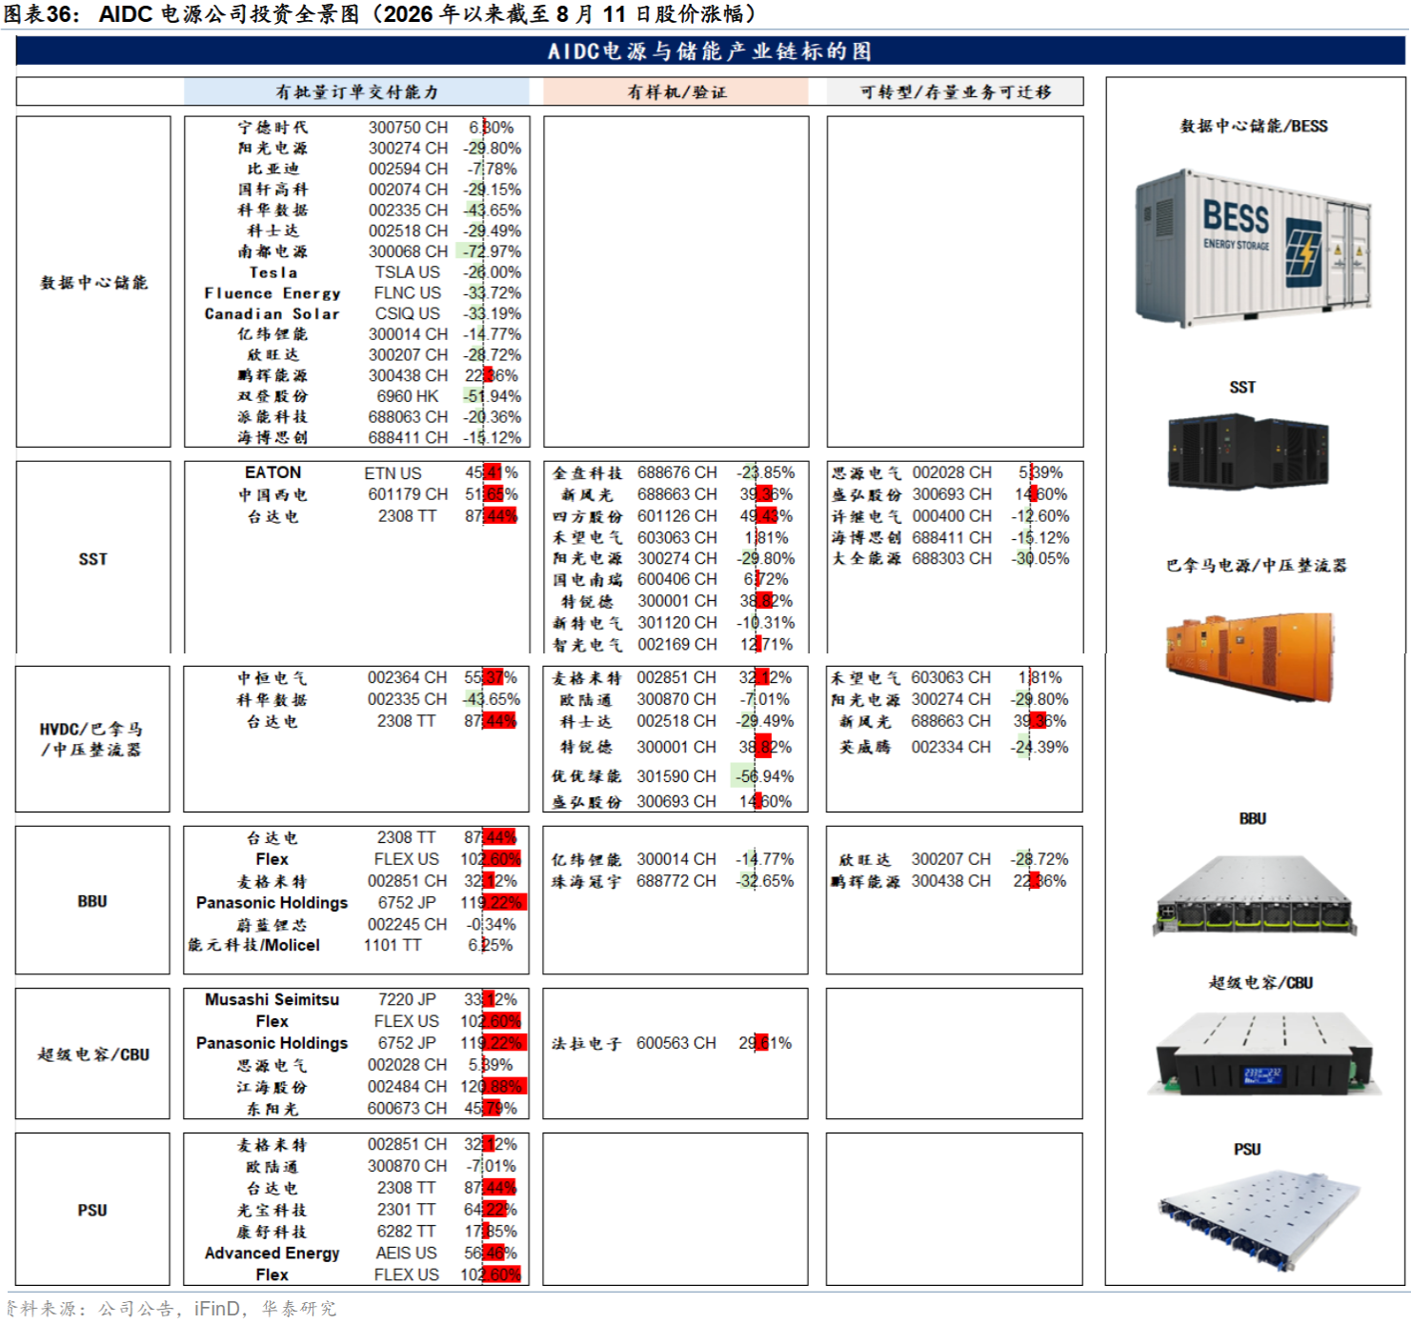Image resolution: width=1411 pixels, height=1324 pixels.
Task: Click the 'HVDC/巴拿马/中压整流器' row label
Action: [x=91, y=739]
